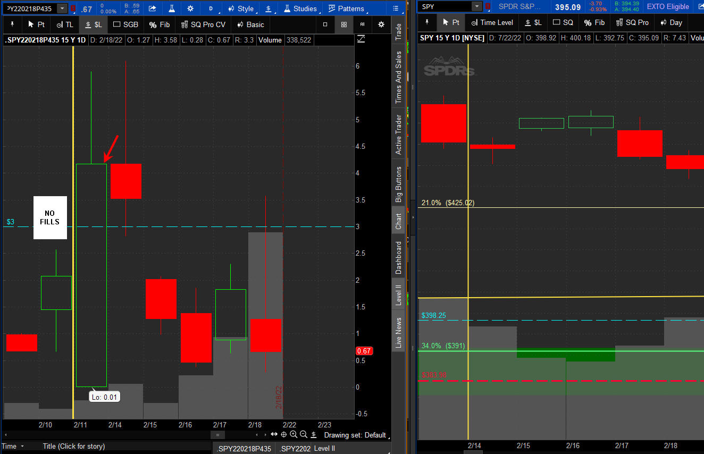704x454 pixels.
Task: Click the share icon in SPY chart header
Action: [x=700, y=7]
